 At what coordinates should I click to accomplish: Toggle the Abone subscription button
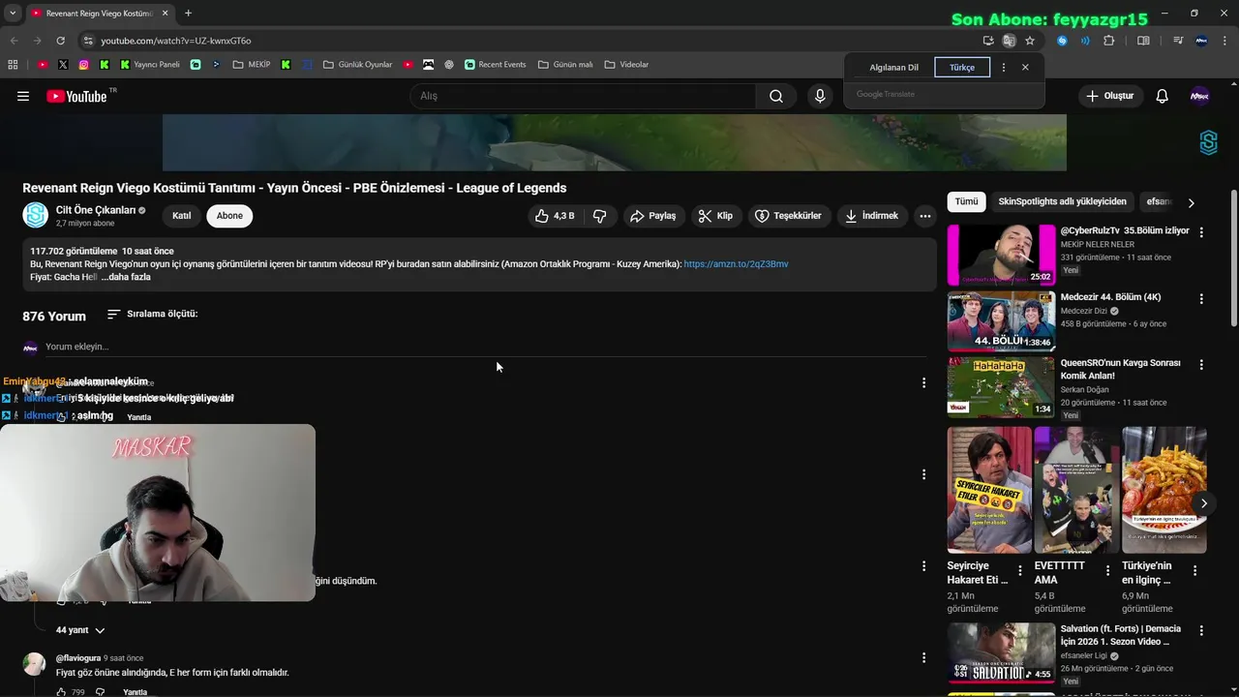229,216
